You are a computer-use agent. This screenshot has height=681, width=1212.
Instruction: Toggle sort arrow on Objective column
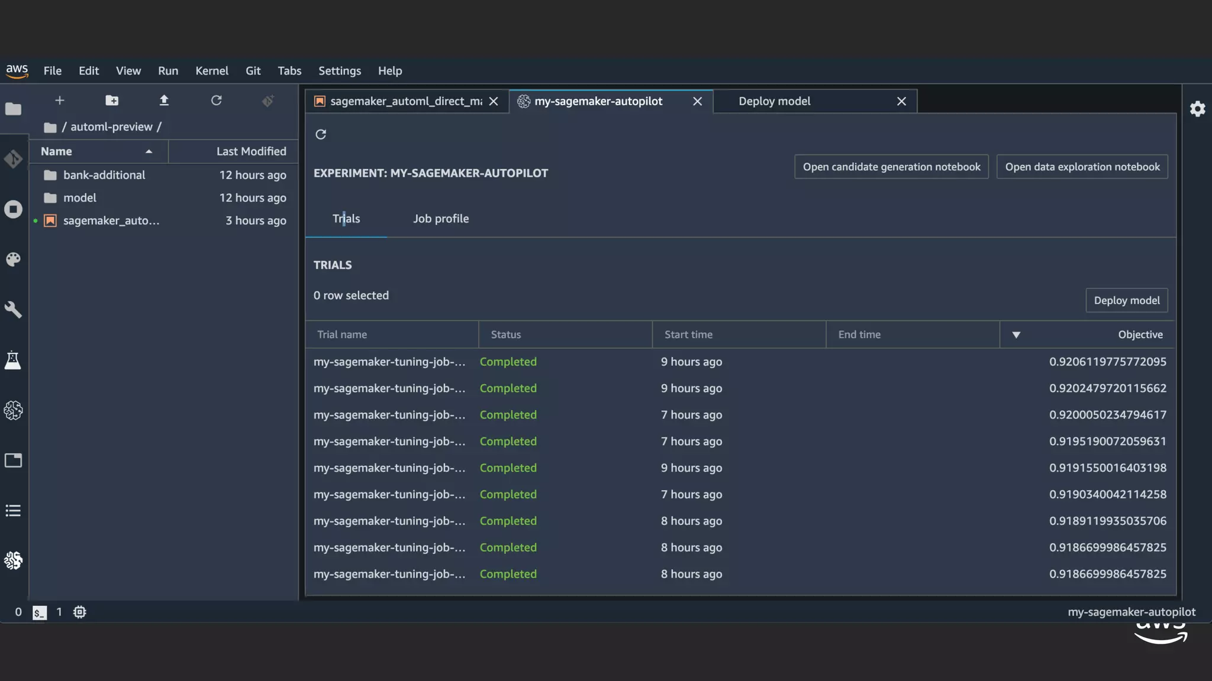click(x=1016, y=335)
